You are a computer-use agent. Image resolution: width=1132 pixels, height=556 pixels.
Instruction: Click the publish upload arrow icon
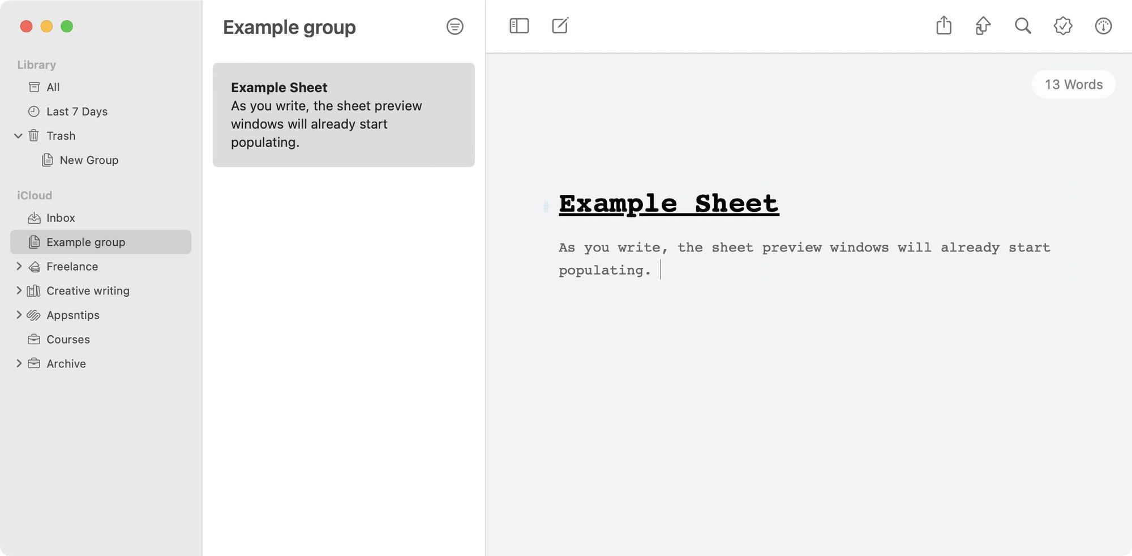(983, 26)
